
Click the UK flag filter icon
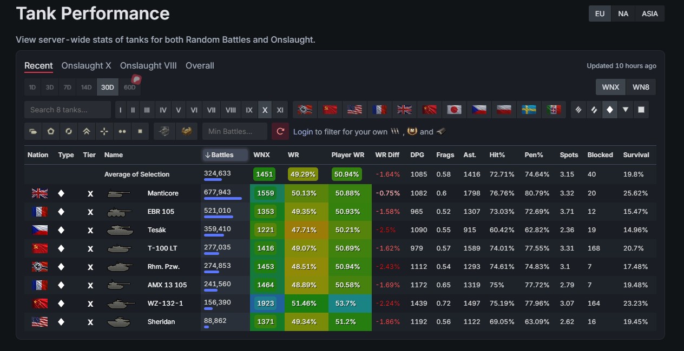pos(404,110)
